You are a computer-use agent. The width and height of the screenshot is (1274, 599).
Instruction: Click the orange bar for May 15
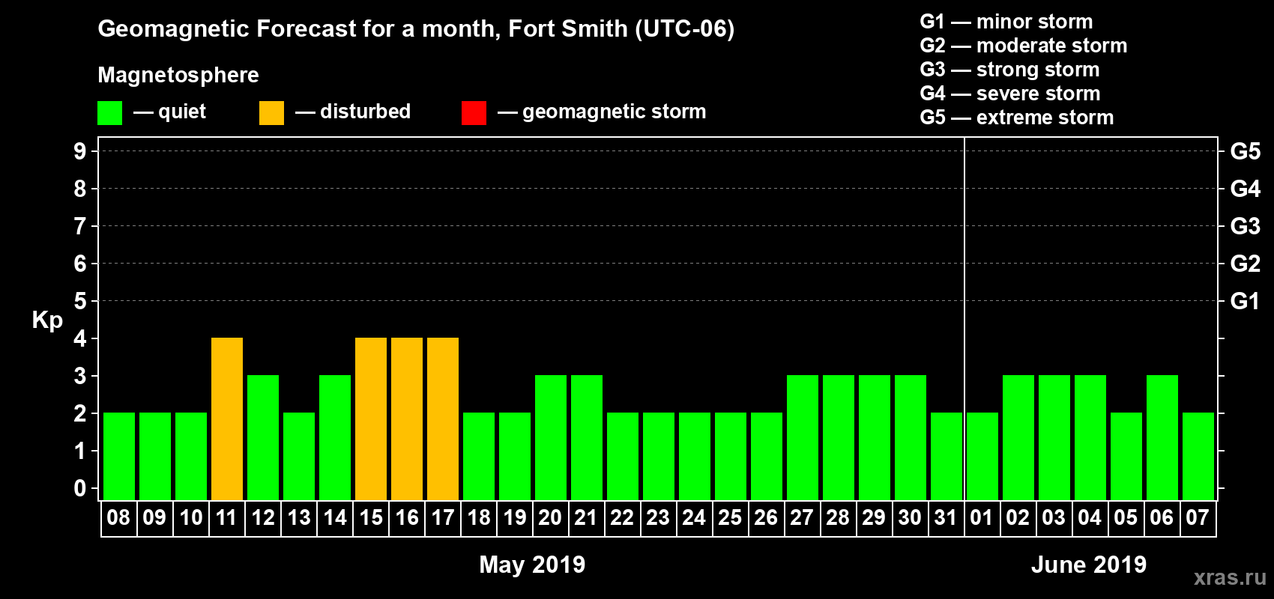click(371, 419)
